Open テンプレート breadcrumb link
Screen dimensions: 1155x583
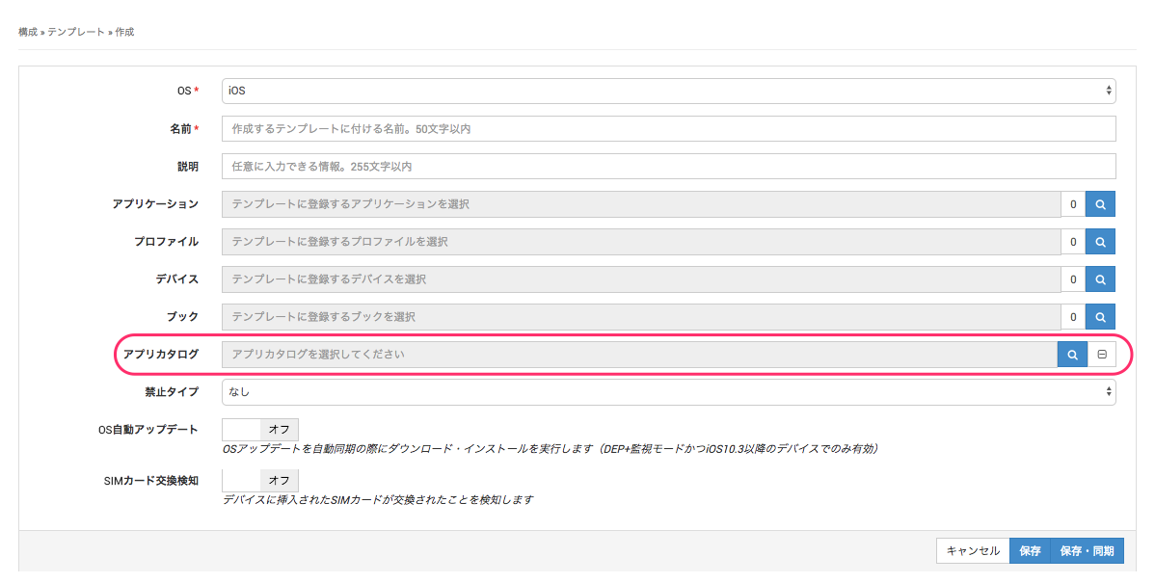[x=76, y=32]
